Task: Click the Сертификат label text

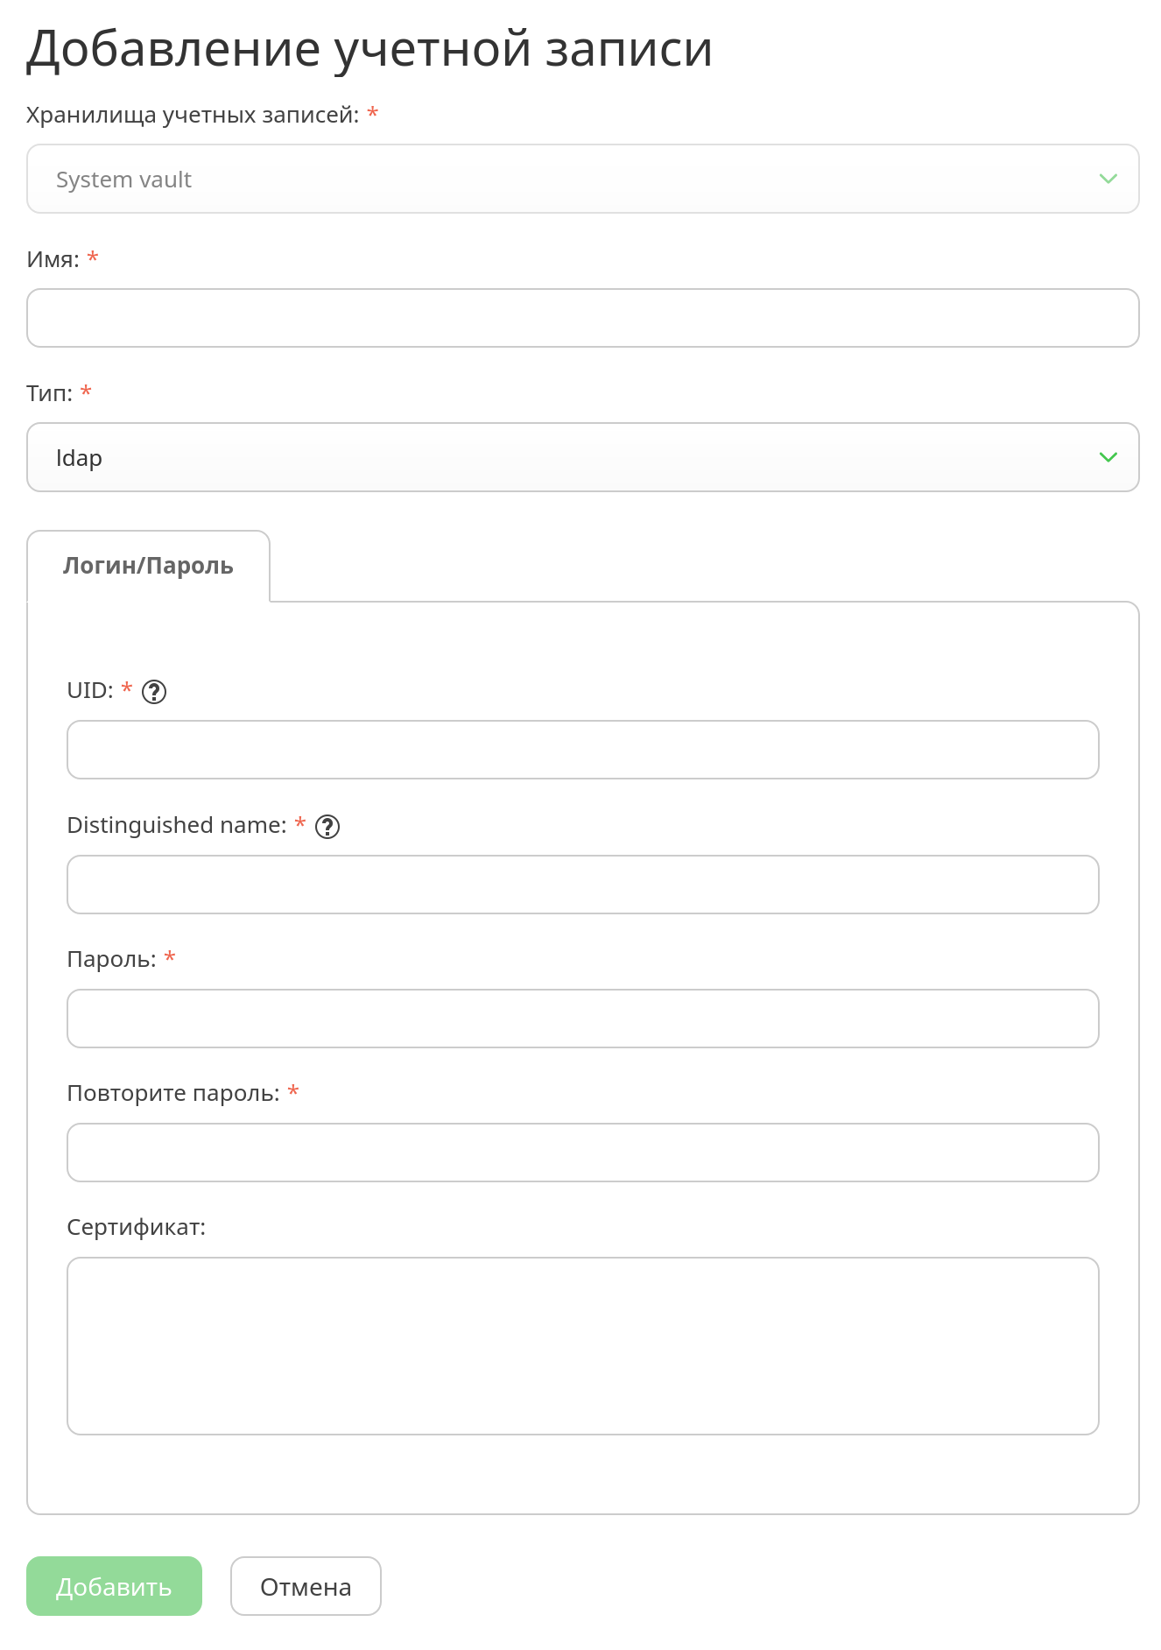Action: pyautogui.click(x=137, y=1228)
